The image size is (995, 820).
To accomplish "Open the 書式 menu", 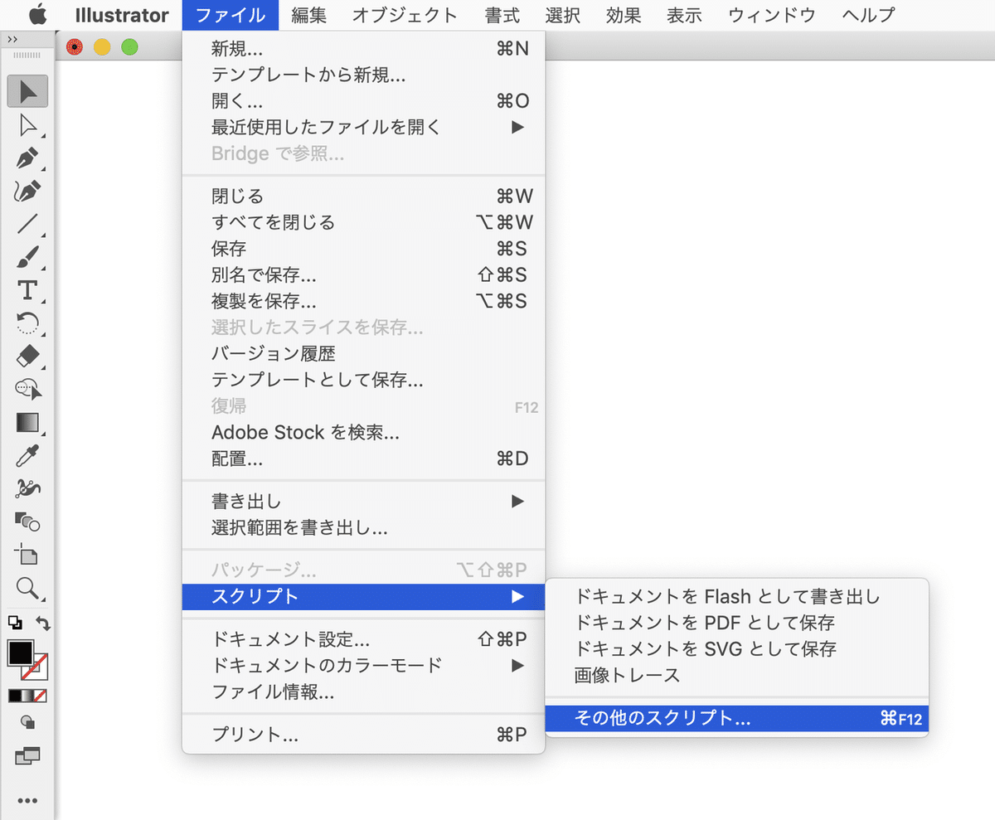I will tap(502, 15).
